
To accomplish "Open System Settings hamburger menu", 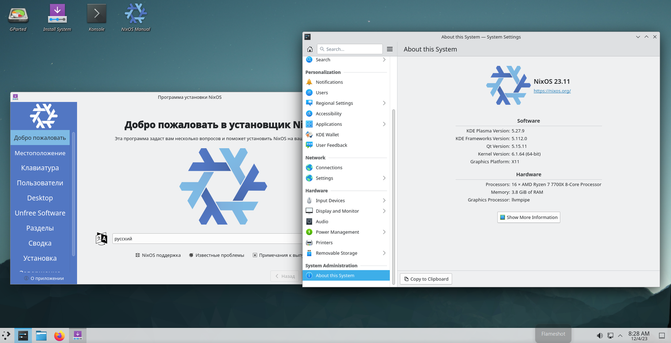I will (390, 49).
